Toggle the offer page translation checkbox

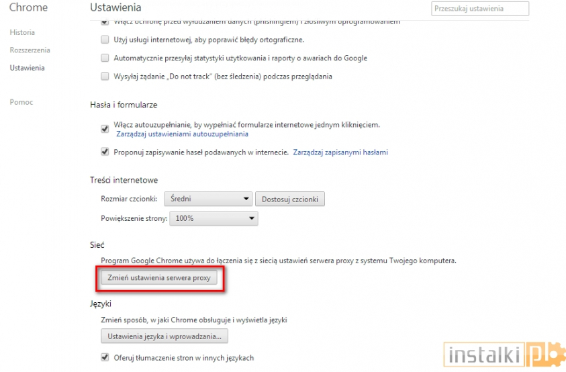[x=105, y=358]
